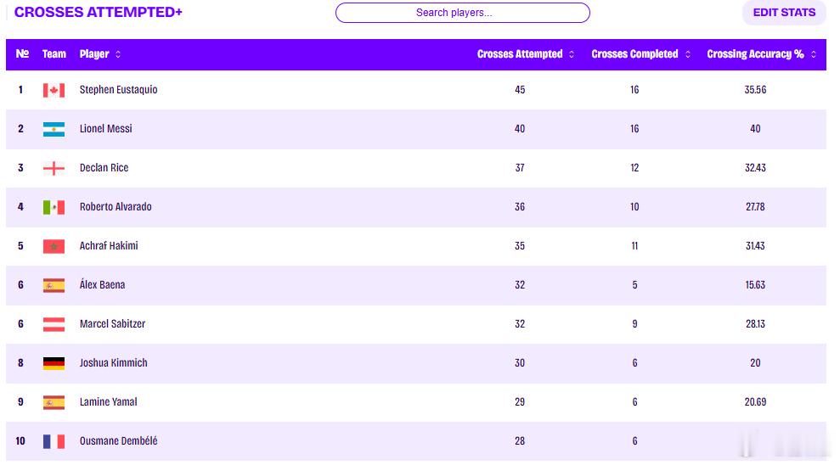Screen dimensions: 840x465
Task: Click Messi's crossing accuracy value 40
Action: click(755, 129)
